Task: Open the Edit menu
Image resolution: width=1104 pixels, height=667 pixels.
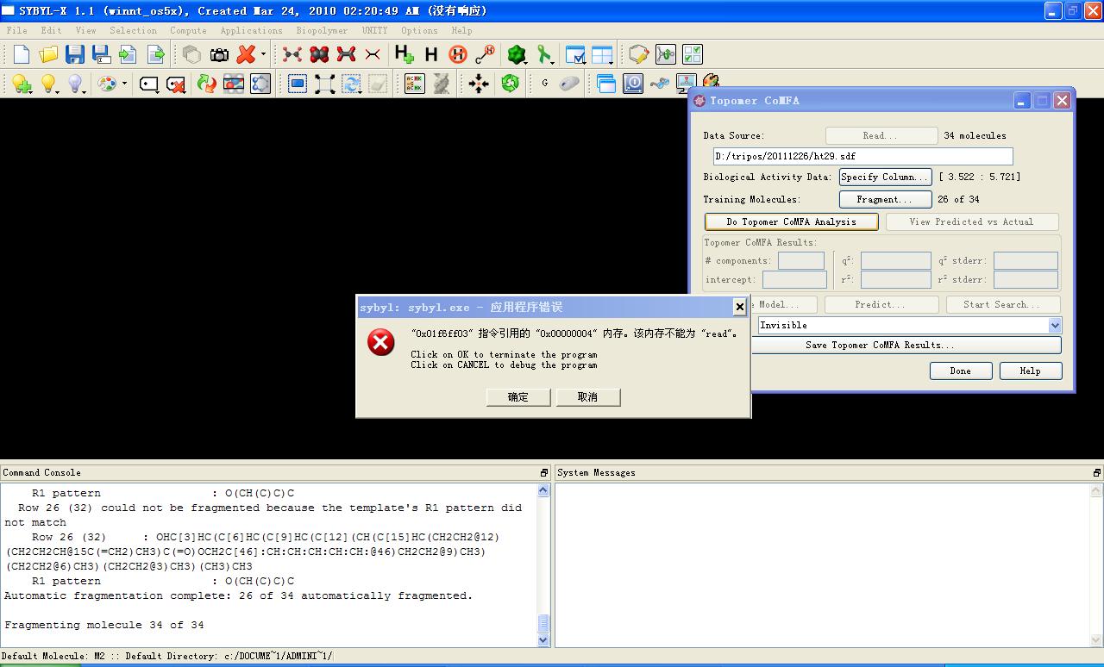Action: pyautogui.click(x=51, y=30)
